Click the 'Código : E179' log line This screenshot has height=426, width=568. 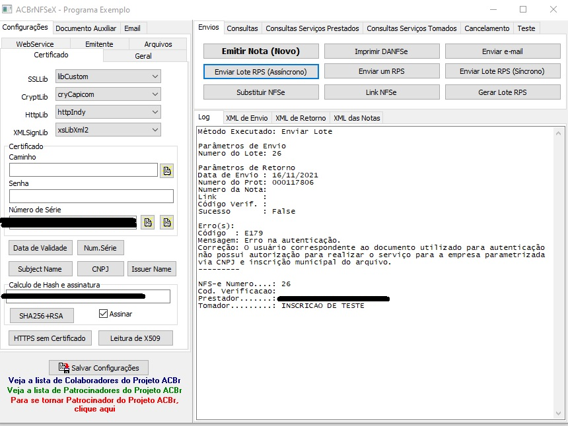pyautogui.click(x=231, y=233)
